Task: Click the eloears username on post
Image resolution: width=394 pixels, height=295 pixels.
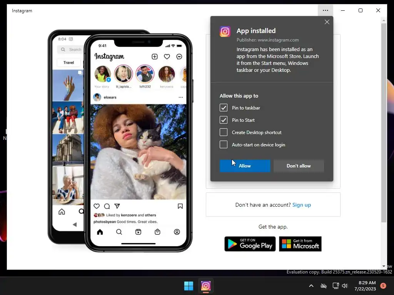Action: tap(110, 97)
